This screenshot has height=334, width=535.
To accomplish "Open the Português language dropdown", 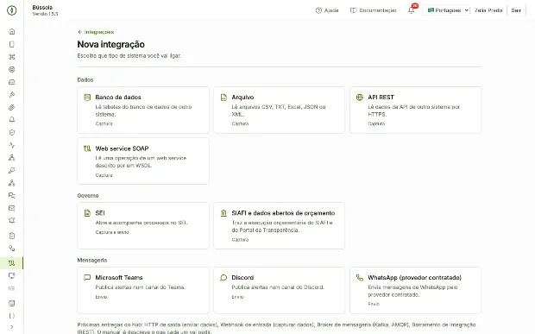I will (446, 10).
